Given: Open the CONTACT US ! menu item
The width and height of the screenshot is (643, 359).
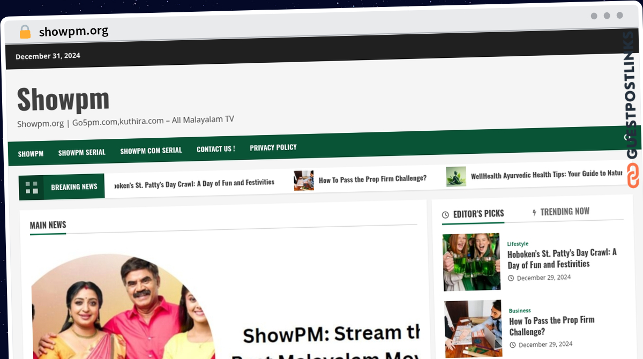Looking at the screenshot, I should click(216, 149).
